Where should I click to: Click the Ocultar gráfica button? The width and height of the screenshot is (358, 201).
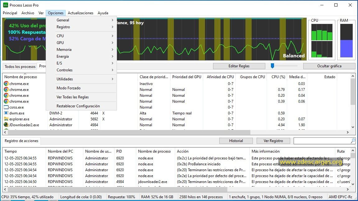pos(329,66)
